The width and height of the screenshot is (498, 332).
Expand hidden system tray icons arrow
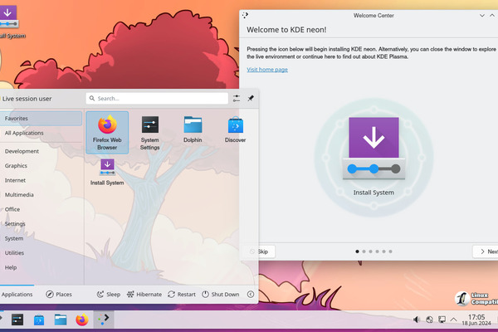pyautogui.click(x=453, y=320)
